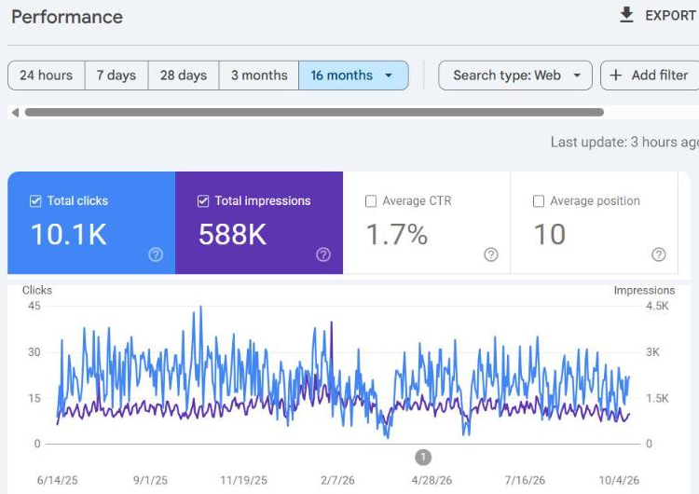Image resolution: width=699 pixels, height=494 pixels.
Task: Click the 588K total impressions value
Action: point(232,234)
